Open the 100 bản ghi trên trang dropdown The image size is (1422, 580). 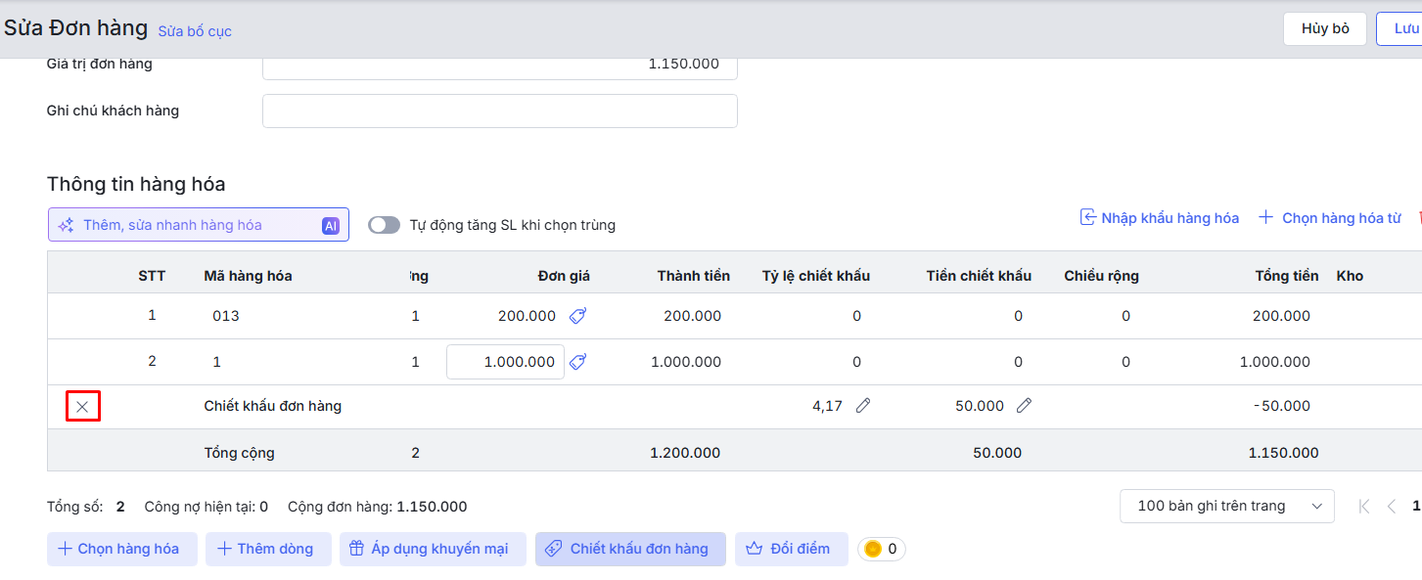point(1226,506)
